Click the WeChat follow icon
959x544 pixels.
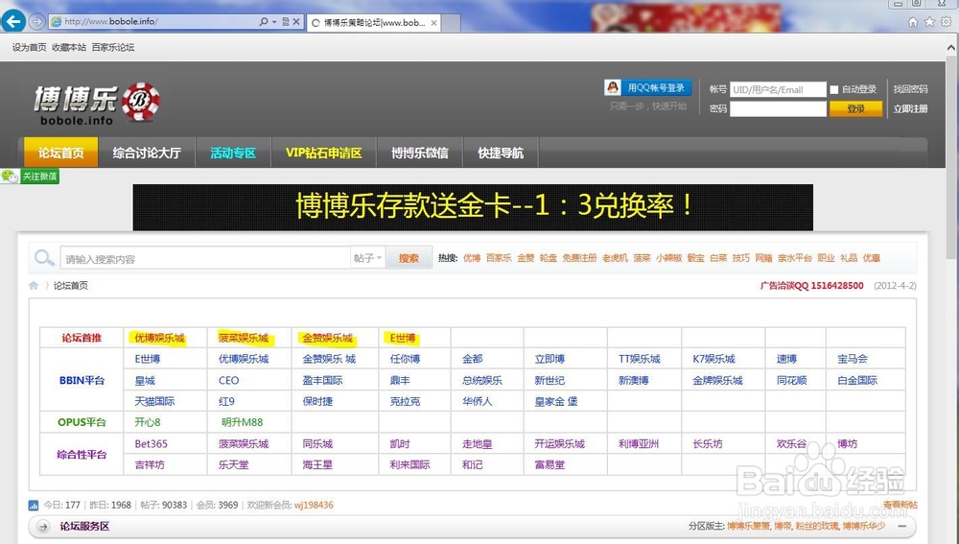point(10,177)
